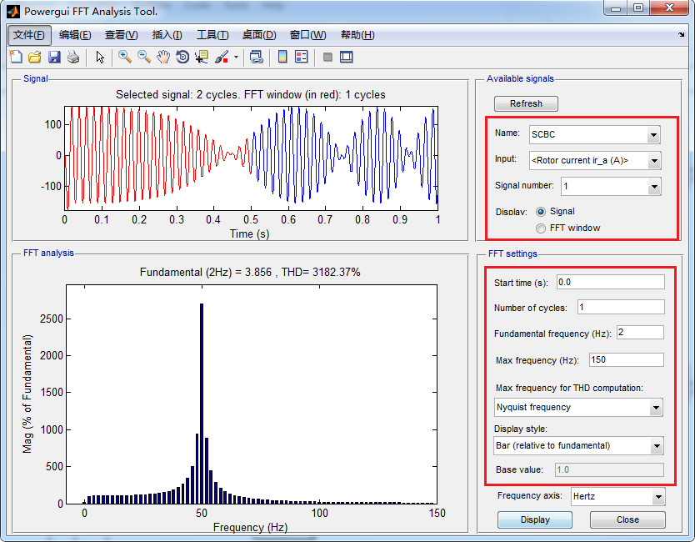Expand the Input dropdown for Rotor current
Screen dimensions: 695x542
[x=654, y=161]
